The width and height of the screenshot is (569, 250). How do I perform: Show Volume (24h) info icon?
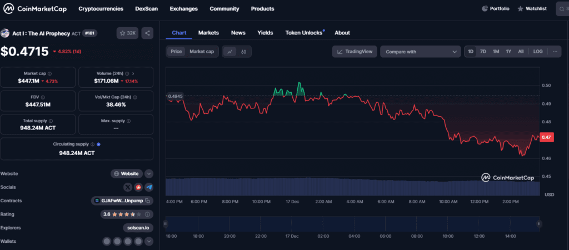[x=128, y=73]
